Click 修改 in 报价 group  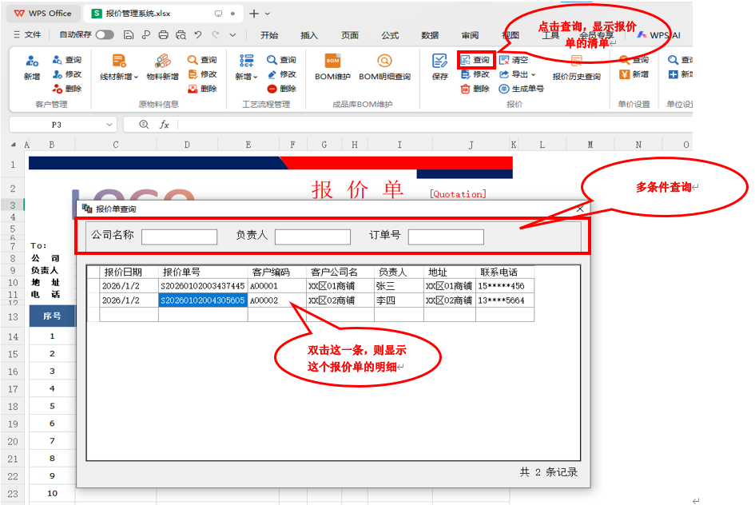coord(475,74)
